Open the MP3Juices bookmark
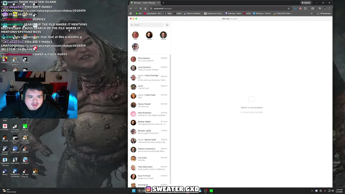Viewport: 345px width, 194px height. 262,13
